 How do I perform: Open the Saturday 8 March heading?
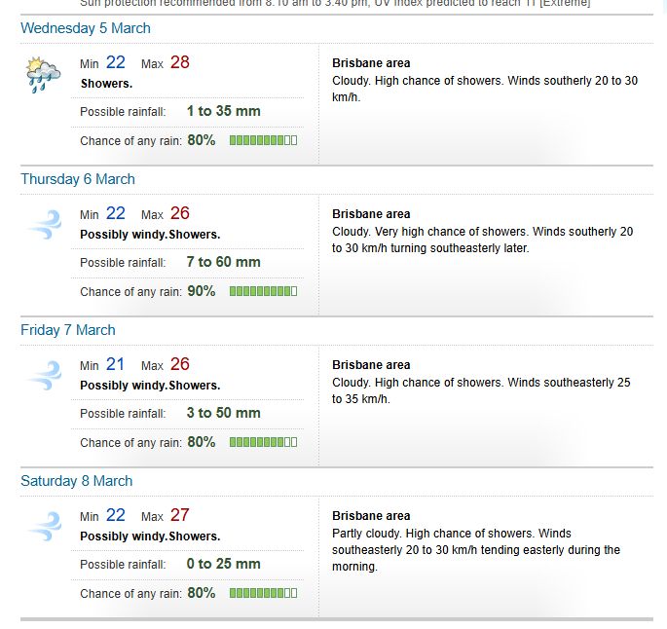(77, 481)
